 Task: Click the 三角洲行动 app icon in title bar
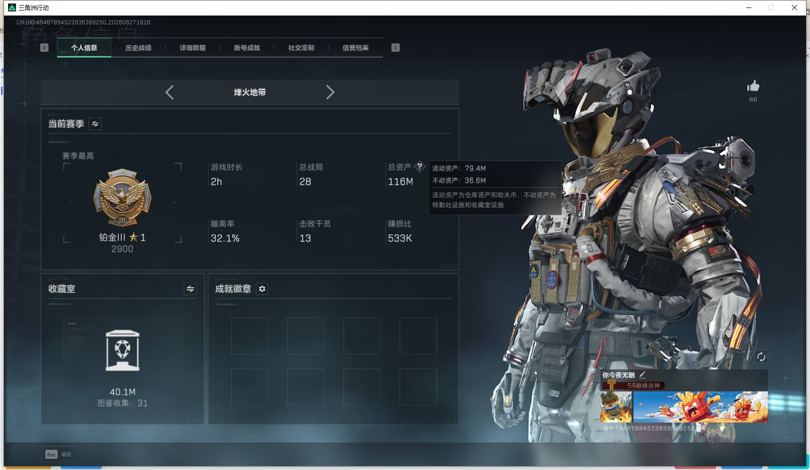click(x=12, y=8)
